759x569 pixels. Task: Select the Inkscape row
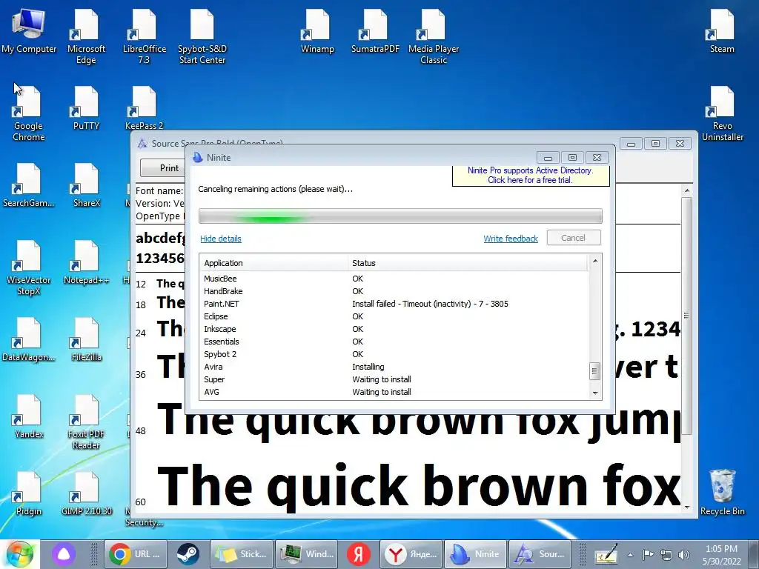[x=394, y=329]
